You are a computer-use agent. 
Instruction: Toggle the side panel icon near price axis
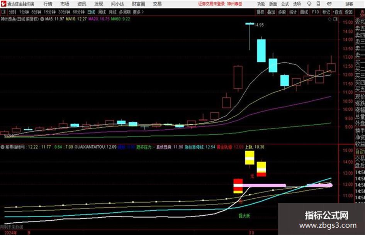tap(335, 19)
